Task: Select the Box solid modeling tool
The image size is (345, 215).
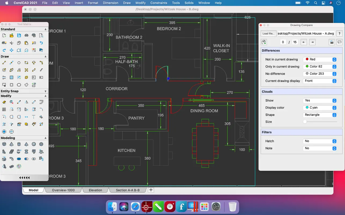Action: (x=4, y=144)
